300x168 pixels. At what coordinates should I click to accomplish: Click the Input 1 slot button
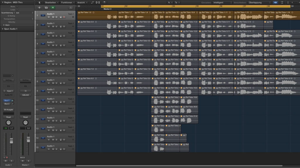(x=10, y=91)
